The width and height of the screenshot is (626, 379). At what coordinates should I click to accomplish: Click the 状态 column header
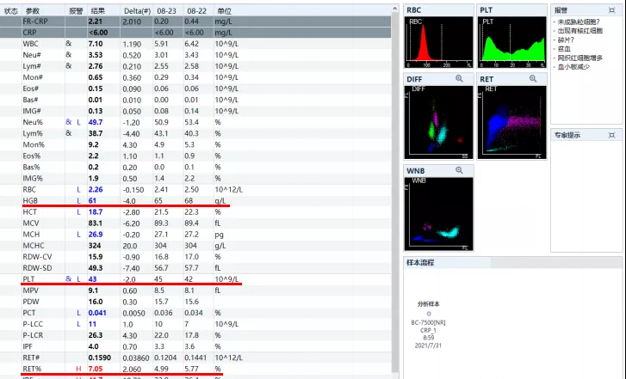point(11,11)
